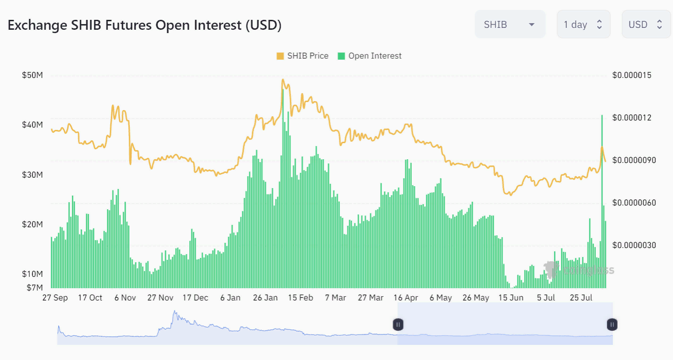The width and height of the screenshot is (673, 360).
Task: Click the tallest green bar in early February
Action: pyautogui.click(x=283, y=189)
